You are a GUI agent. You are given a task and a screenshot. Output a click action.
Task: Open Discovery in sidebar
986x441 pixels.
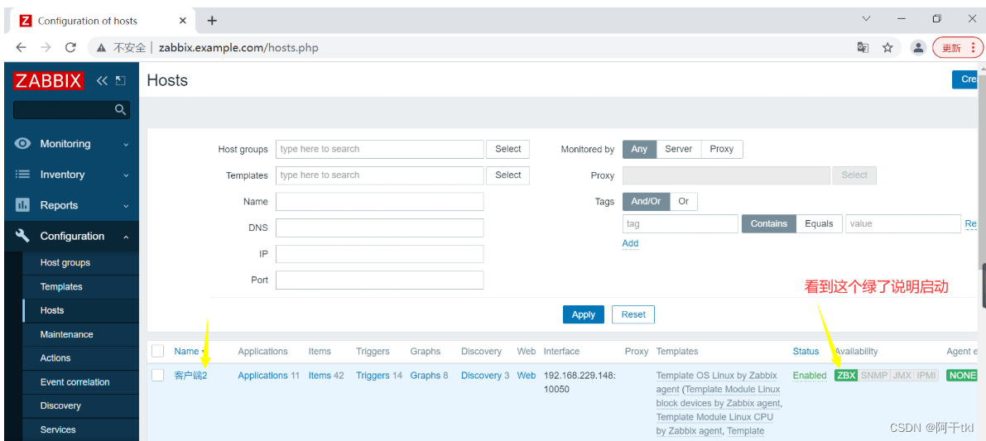point(60,405)
